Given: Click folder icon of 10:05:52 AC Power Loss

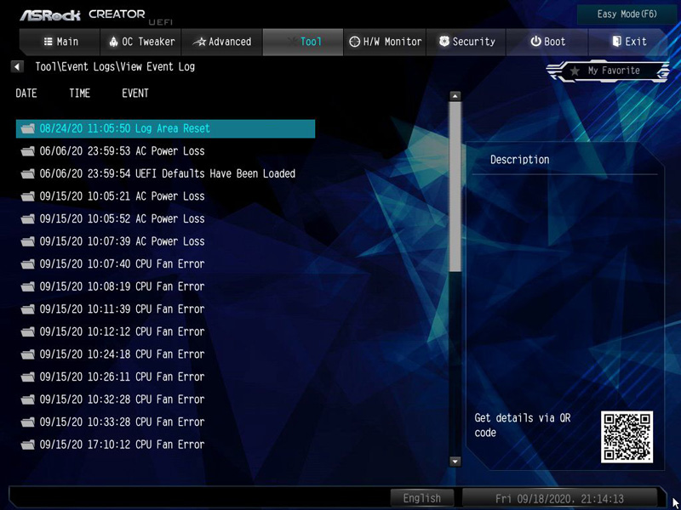Looking at the screenshot, I should pos(28,219).
